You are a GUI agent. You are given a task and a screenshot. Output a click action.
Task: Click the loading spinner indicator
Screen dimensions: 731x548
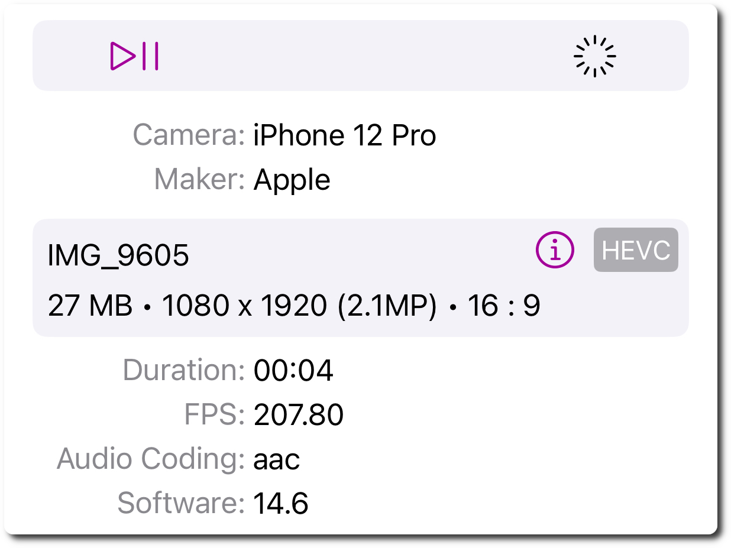tap(594, 56)
